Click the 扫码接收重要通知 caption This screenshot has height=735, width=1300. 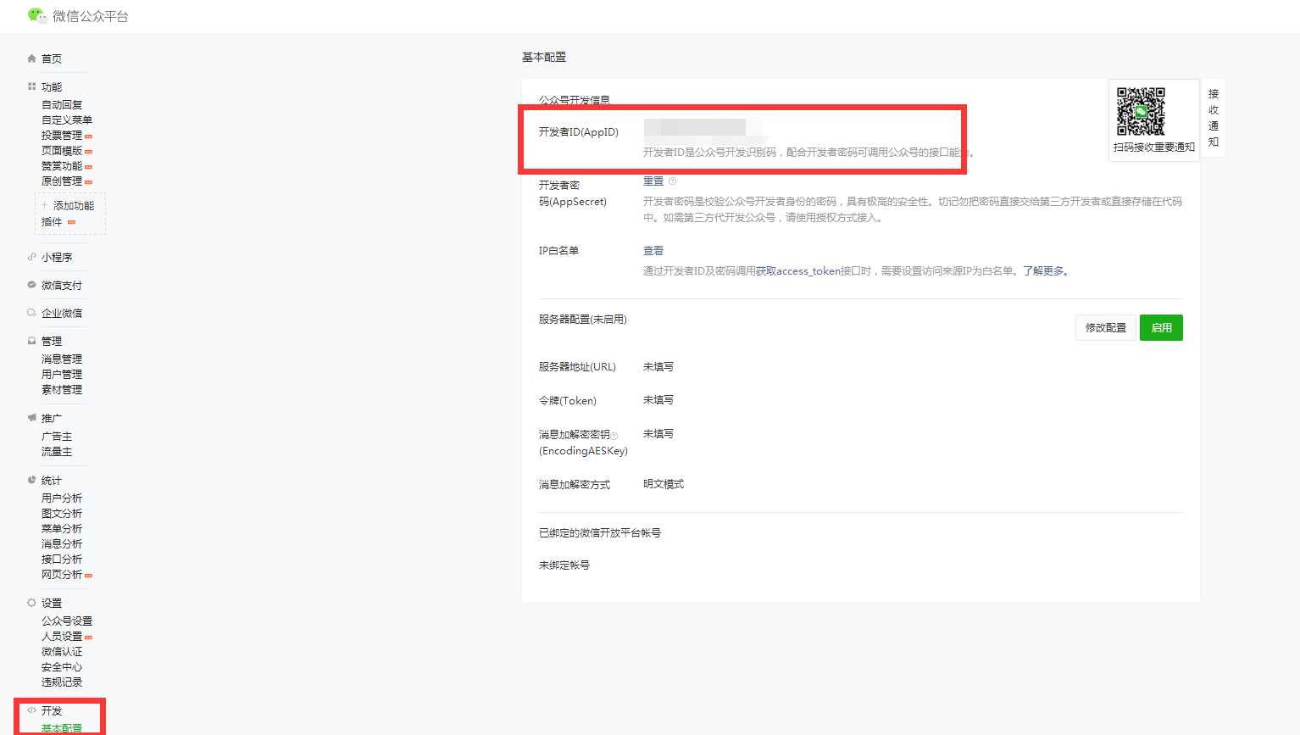point(1153,147)
